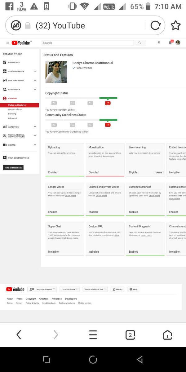Click the Help and feedback button

pos(13,168)
